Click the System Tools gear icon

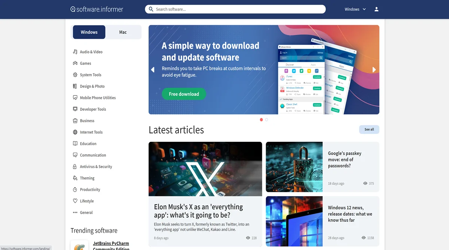pos(75,75)
